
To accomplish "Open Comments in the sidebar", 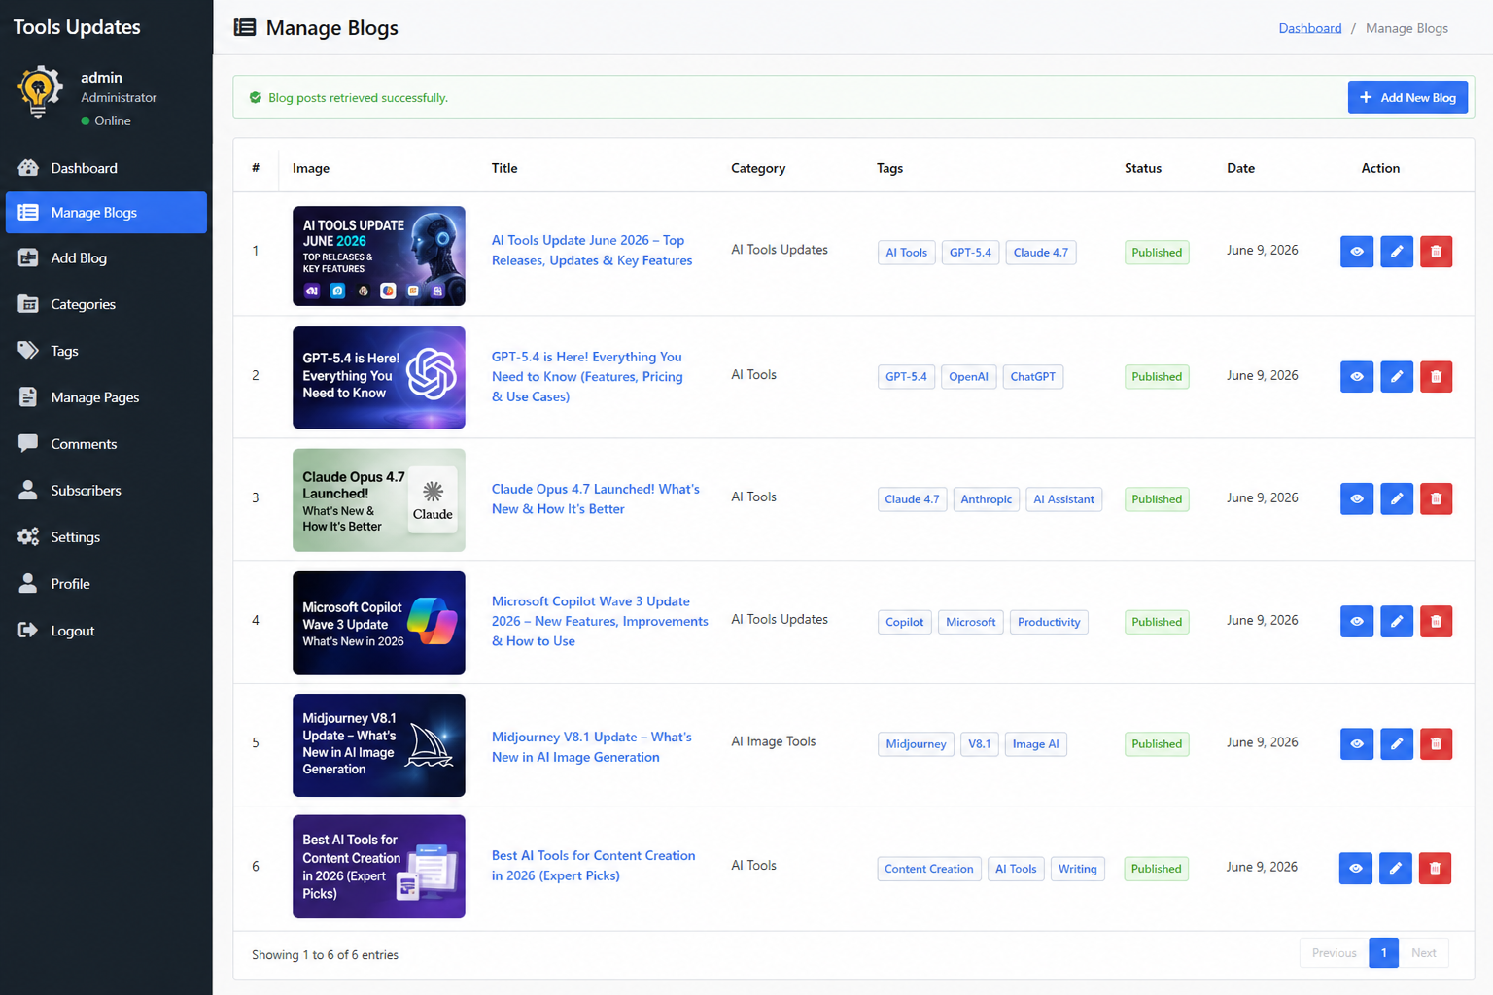I will (106, 444).
